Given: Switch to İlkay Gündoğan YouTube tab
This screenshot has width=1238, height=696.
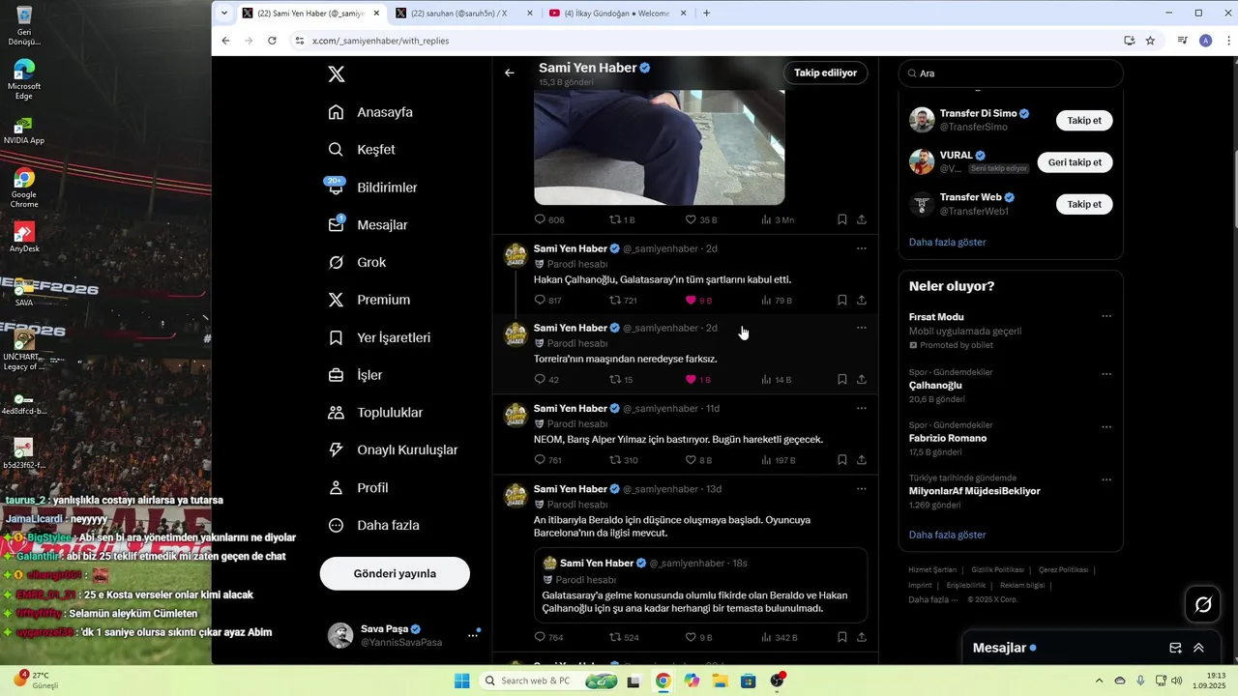Looking at the screenshot, I should (617, 14).
